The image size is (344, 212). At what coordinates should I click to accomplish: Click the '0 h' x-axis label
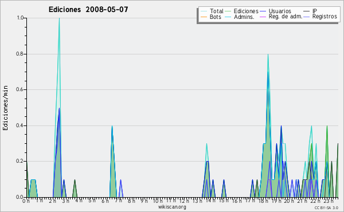pos(26,201)
